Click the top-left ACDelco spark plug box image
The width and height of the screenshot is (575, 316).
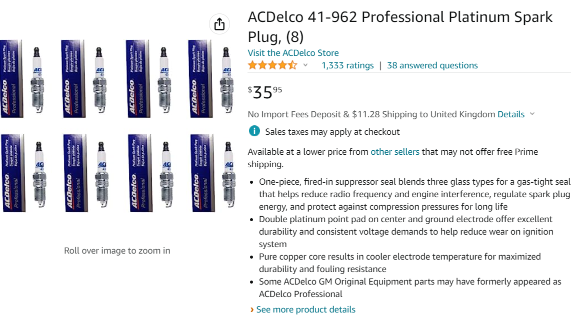point(11,79)
